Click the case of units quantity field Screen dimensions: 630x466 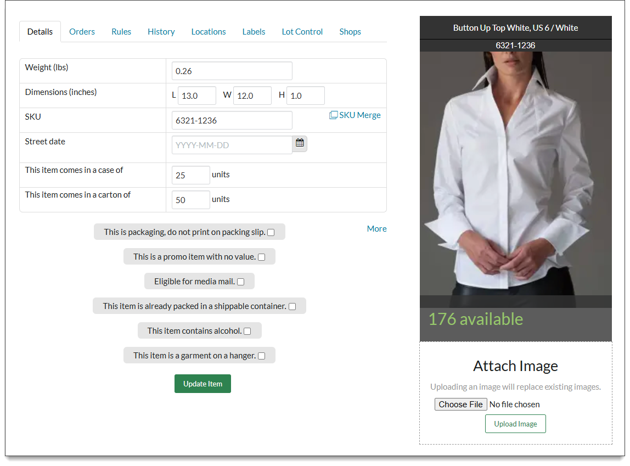[x=190, y=176]
